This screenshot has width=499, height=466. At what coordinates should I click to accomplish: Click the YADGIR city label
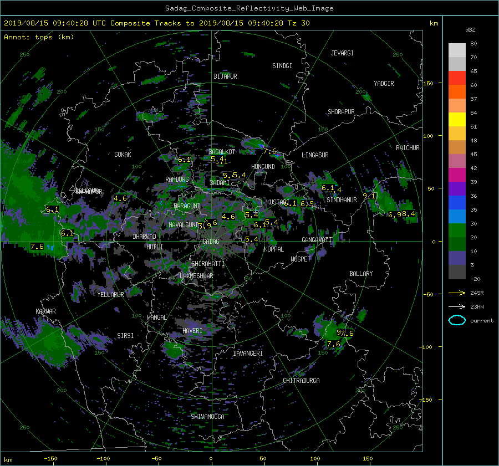point(384,84)
